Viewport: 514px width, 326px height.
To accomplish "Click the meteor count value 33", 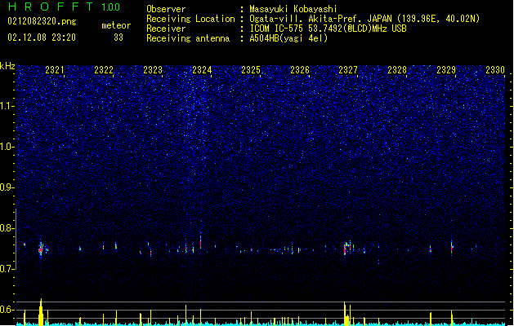I will 118,37.
